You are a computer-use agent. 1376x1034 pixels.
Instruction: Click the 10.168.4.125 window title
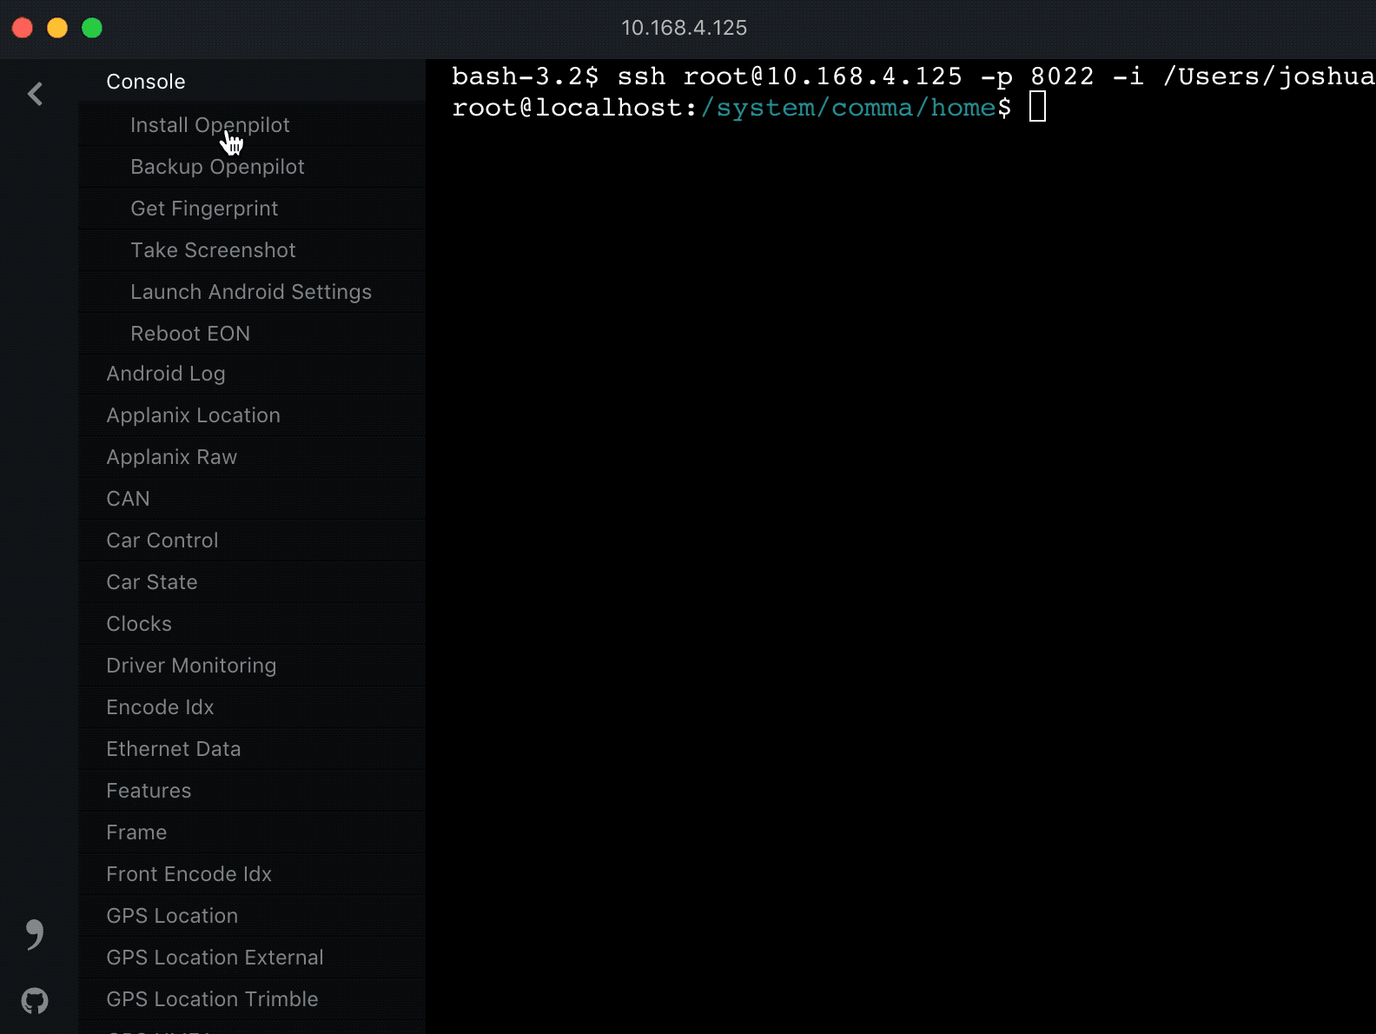[684, 28]
